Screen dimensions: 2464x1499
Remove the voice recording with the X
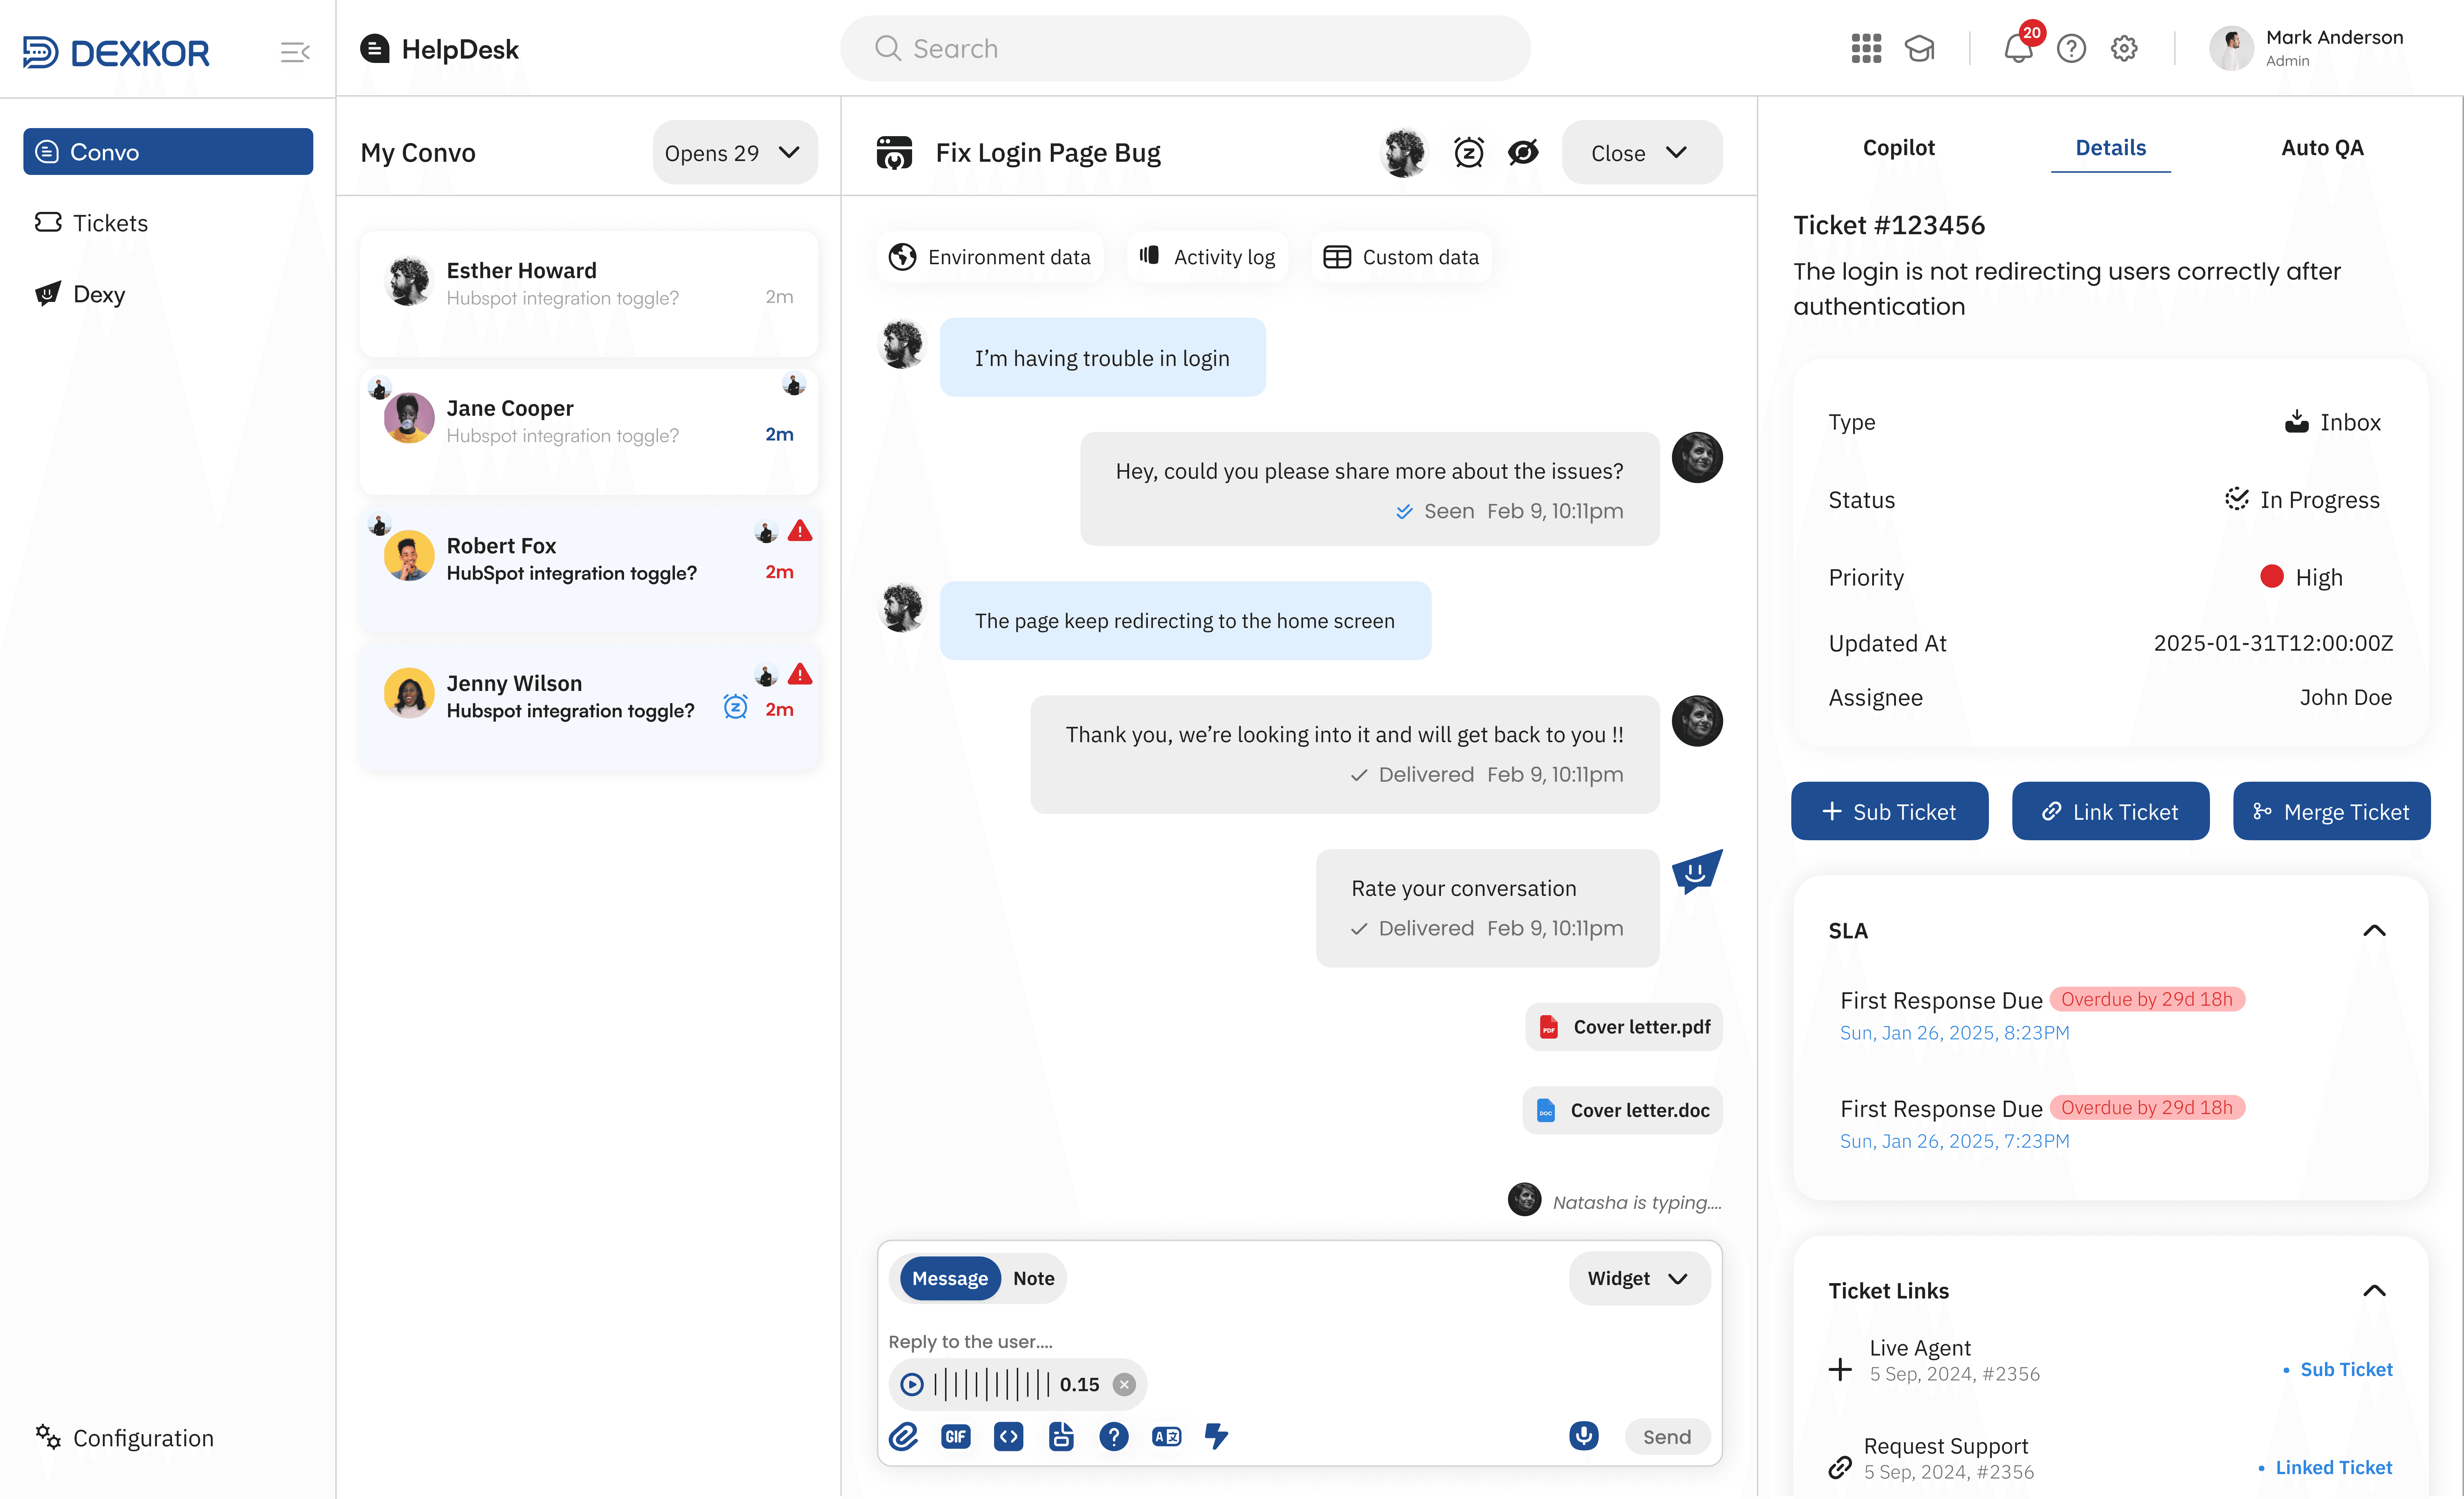(x=1124, y=1385)
